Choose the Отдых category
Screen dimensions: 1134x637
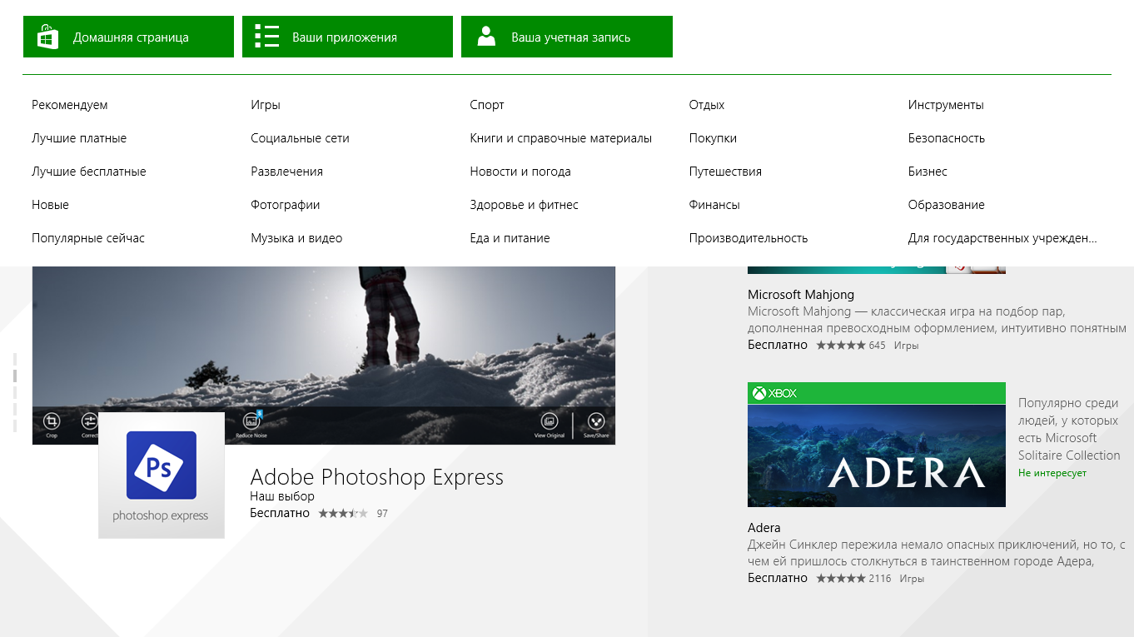[x=707, y=105]
